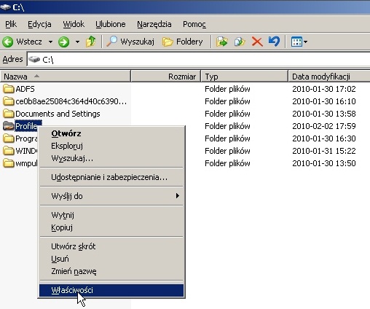Expand the Wyślij do submenu
Screen dimensions: 370x309
pos(111,196)
